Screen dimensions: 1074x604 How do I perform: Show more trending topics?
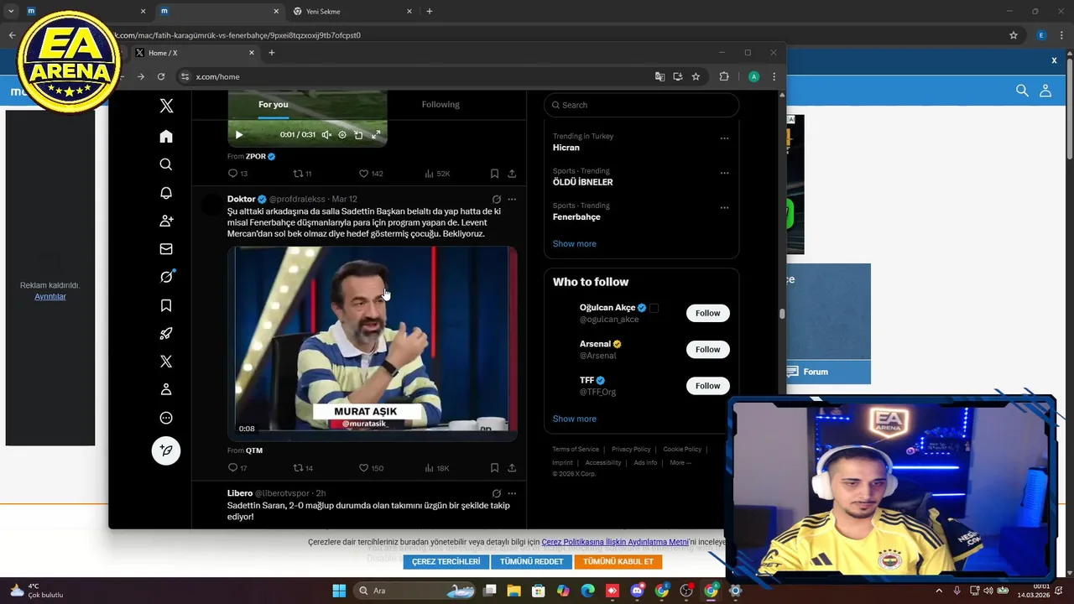click(575, 244)
